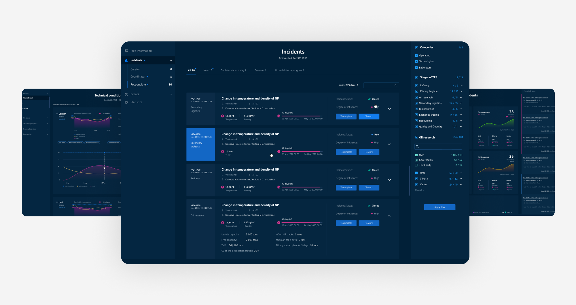Image resolution: width=576 pixels, height=305 pixels.
Task: Click the TPS stage sort link
Action: pos(351,85)
